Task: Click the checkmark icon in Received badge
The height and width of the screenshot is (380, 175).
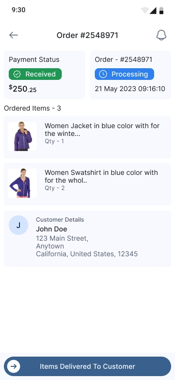Action: [17, 74]
